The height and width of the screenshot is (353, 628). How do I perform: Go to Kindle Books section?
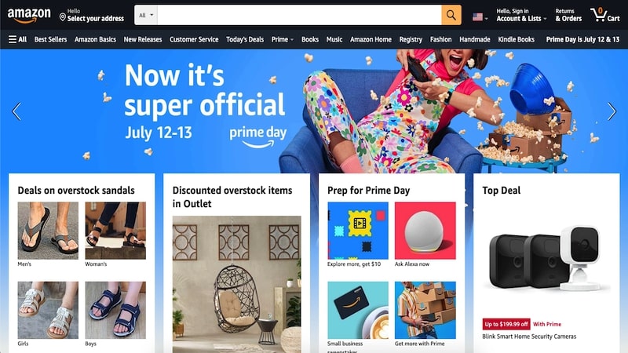coord(516,39)
